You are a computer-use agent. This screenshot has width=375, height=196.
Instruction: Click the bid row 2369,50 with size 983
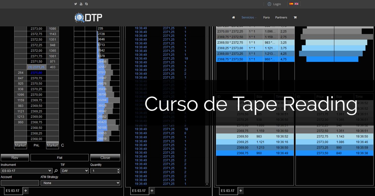pyautogui.click(x=255, y=136)
